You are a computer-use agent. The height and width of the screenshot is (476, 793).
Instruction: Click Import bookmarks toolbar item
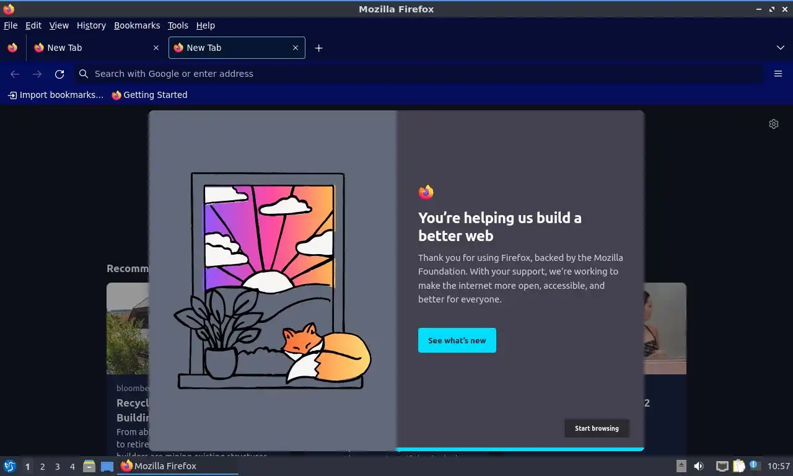pos(56,95)
